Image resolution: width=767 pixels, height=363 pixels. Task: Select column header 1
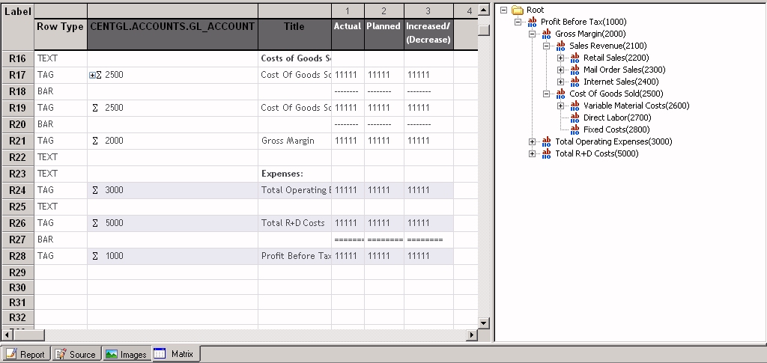click(x=348, y=10)
